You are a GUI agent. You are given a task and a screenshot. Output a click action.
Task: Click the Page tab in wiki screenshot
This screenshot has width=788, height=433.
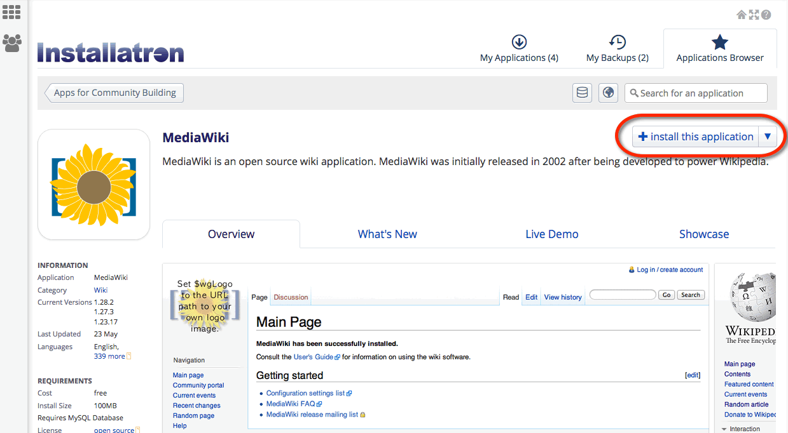coord(259,297)
